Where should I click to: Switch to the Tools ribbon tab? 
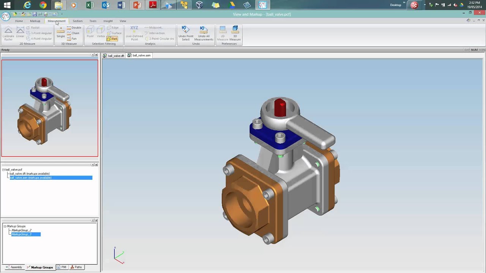(x=93, y=21)
